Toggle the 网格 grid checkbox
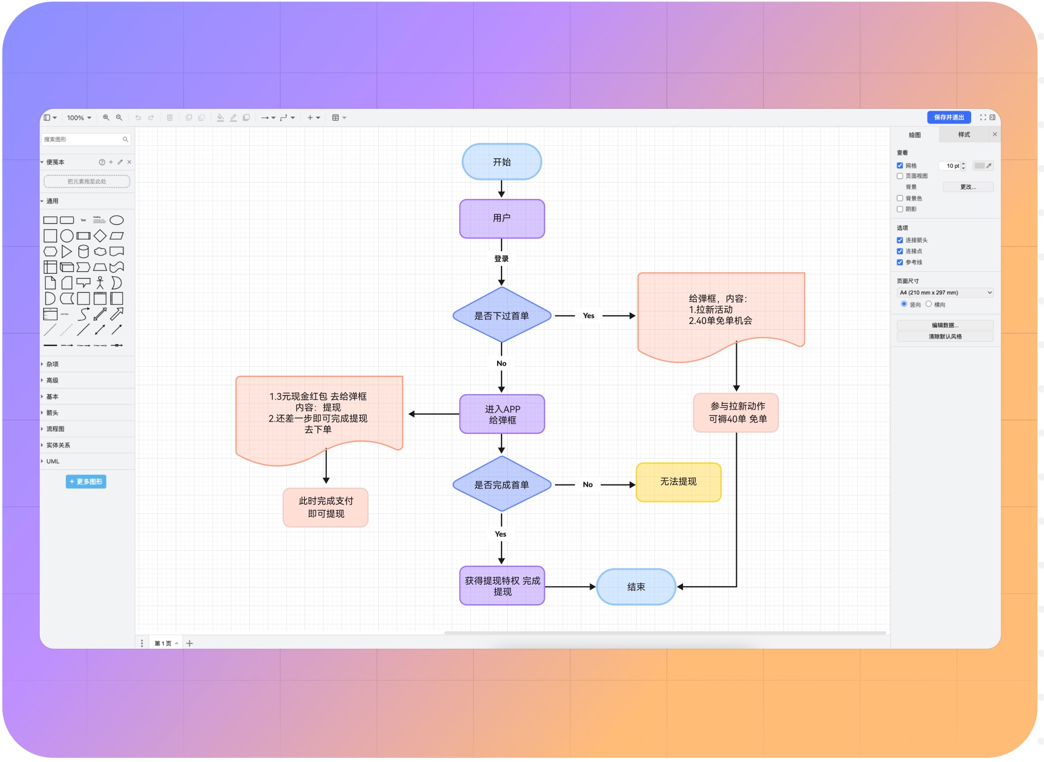The width and height of the screenshot is (1044, 762). [x=900, y=166]
